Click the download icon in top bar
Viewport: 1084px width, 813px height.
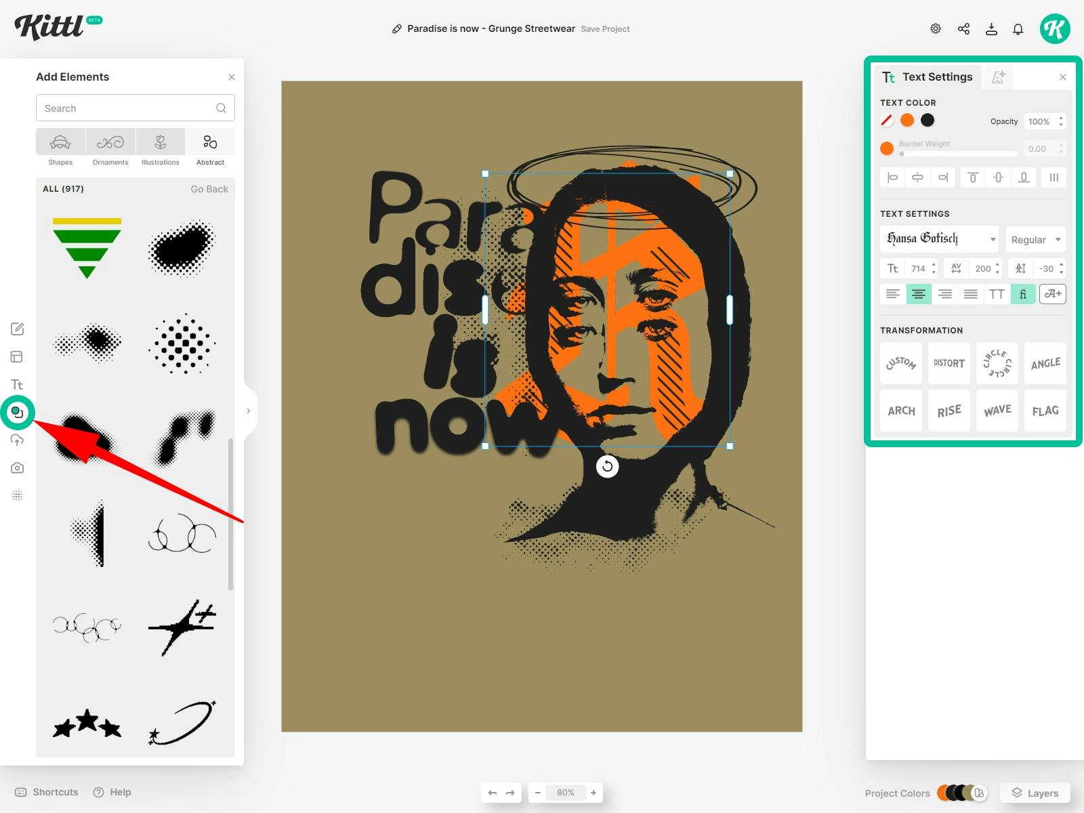(991, 29)
